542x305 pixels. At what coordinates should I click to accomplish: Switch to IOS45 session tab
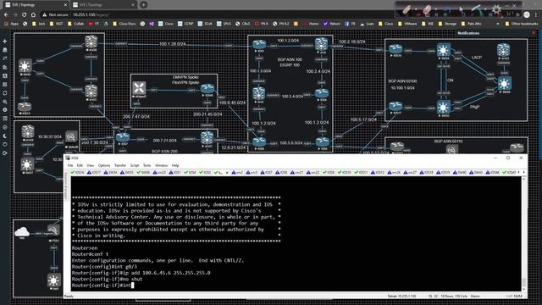[x=509, y=172]
